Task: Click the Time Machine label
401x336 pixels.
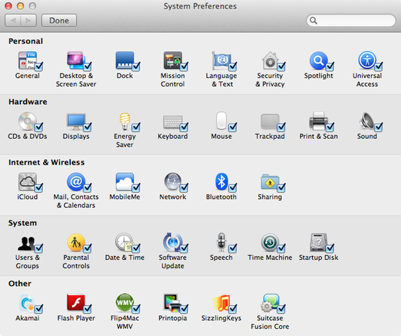Action: tap(270, 257)
